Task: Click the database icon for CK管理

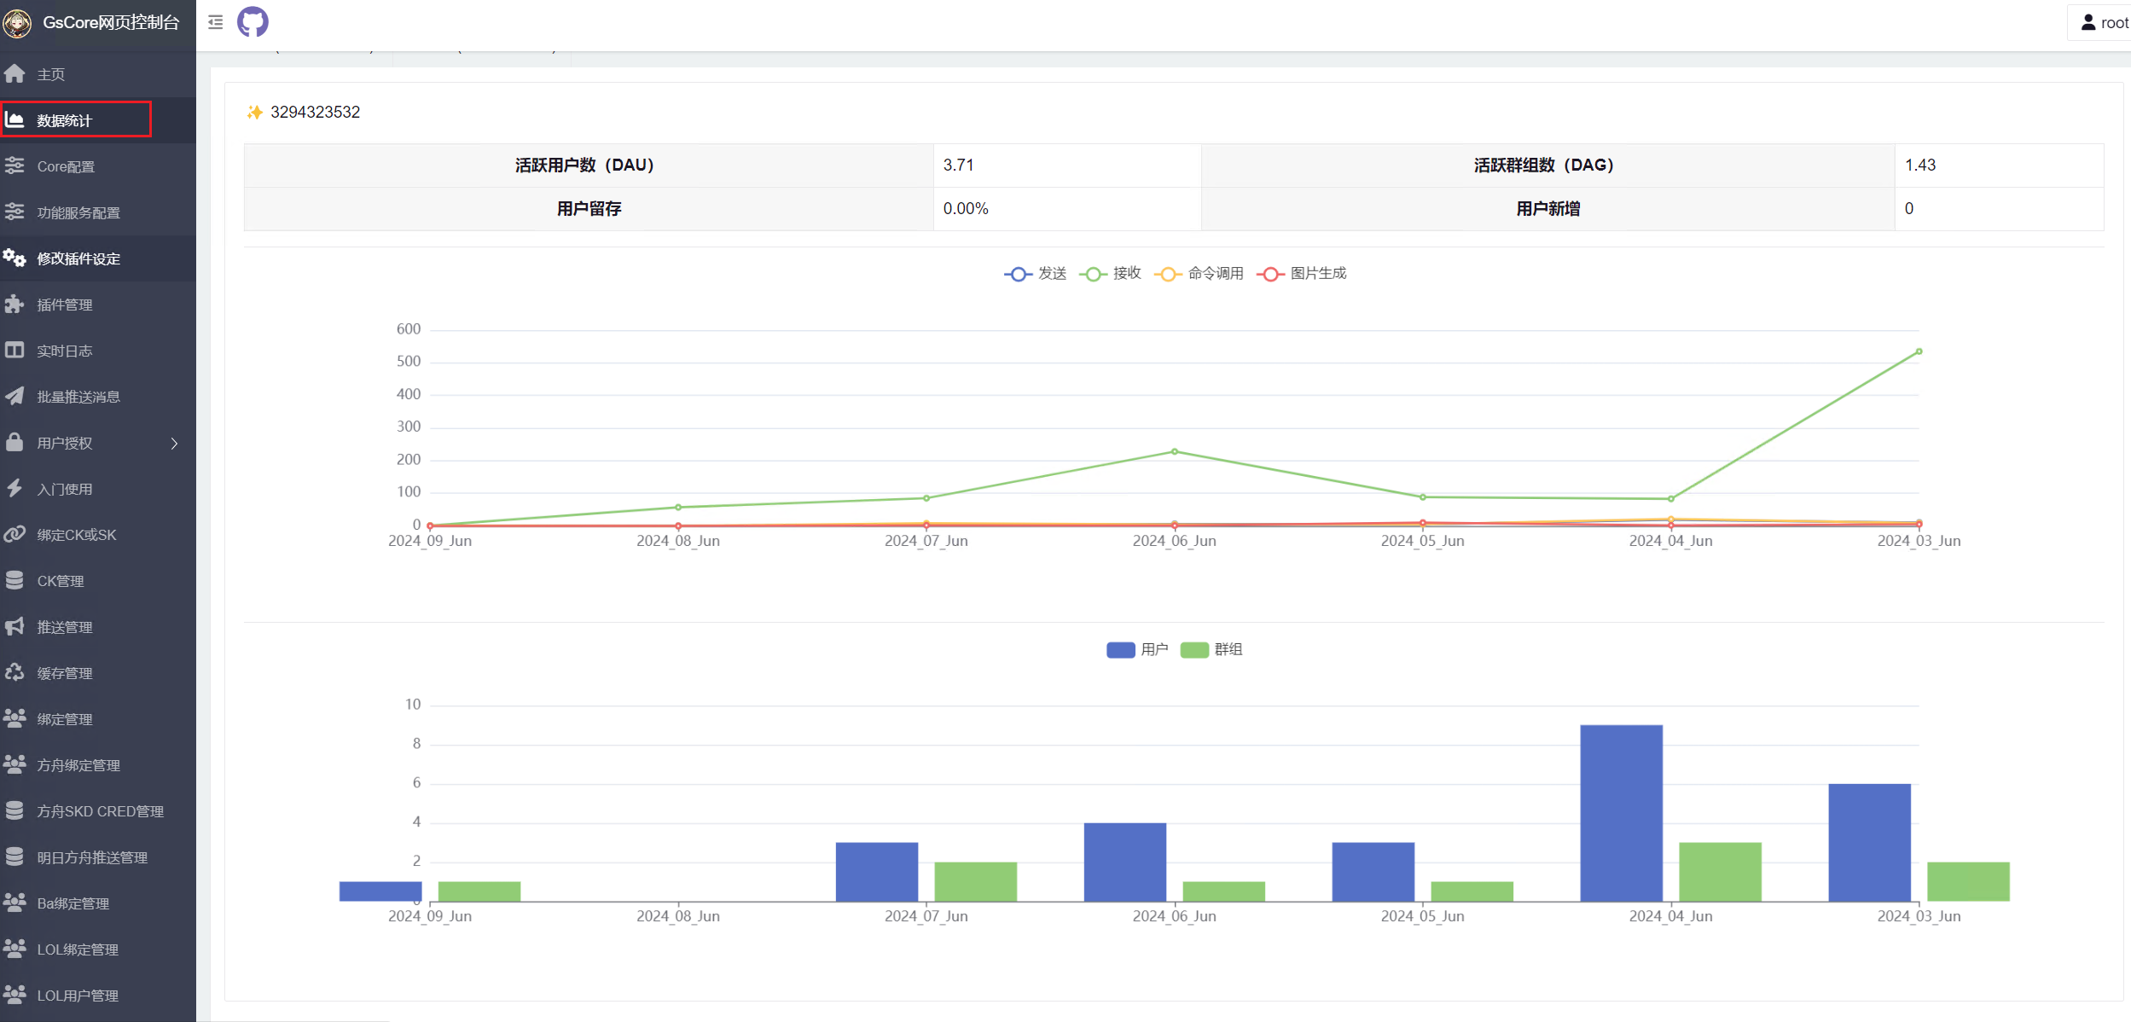Action: [15, 581]
